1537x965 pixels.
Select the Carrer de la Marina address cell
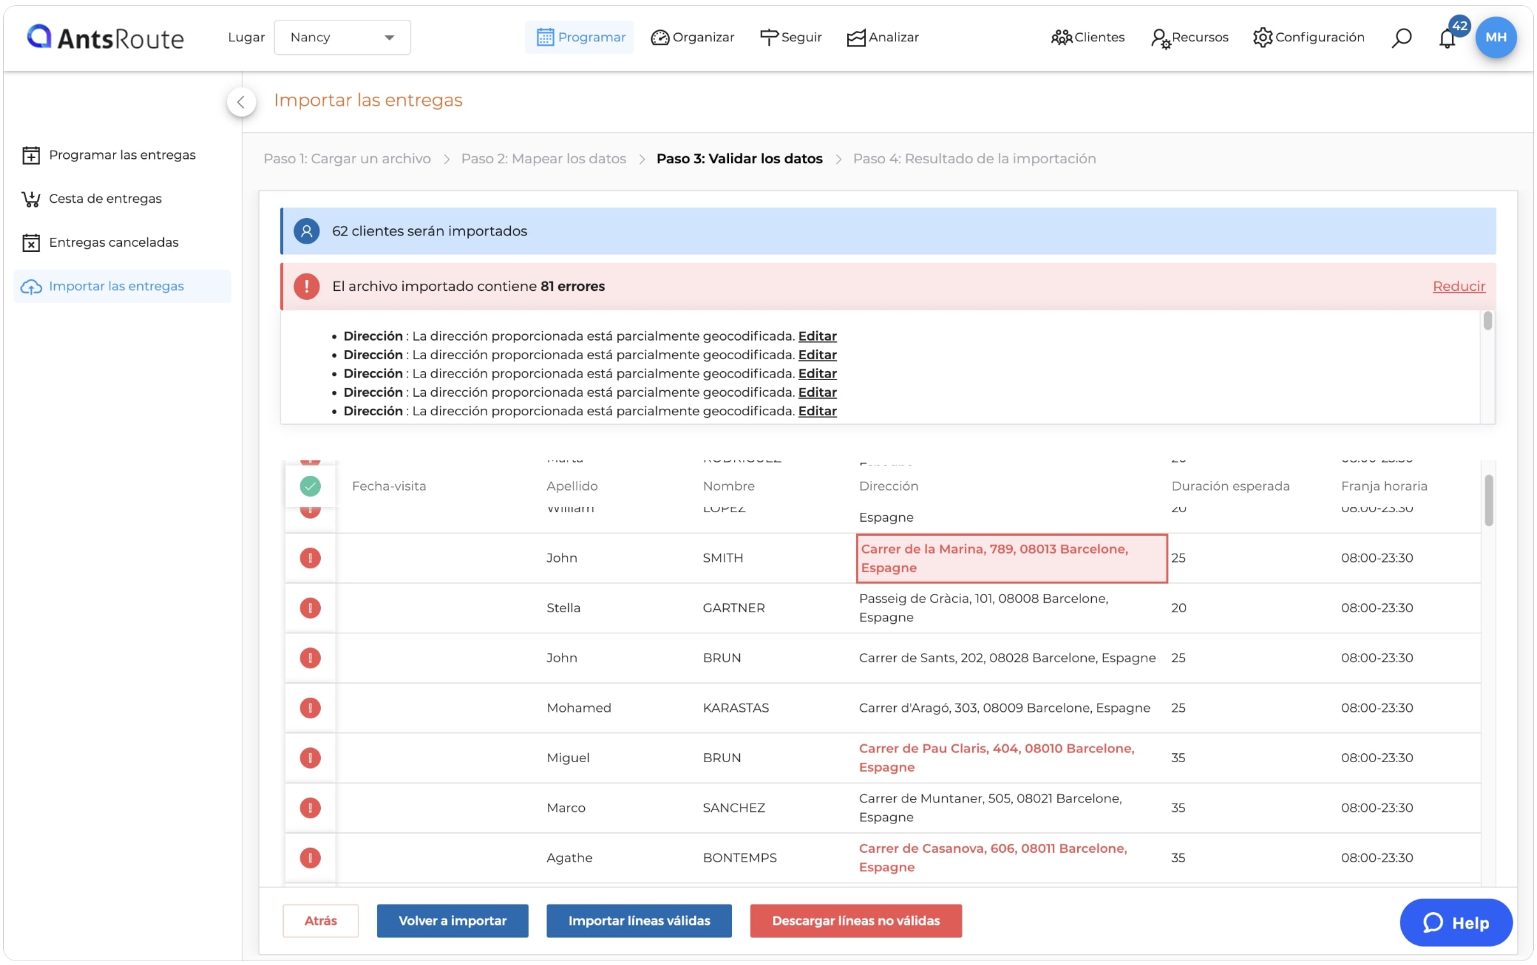pos(1011,559)
